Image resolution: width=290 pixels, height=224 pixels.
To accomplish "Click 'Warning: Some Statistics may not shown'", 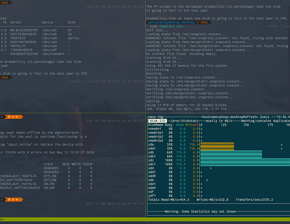I will pos(200,212).
